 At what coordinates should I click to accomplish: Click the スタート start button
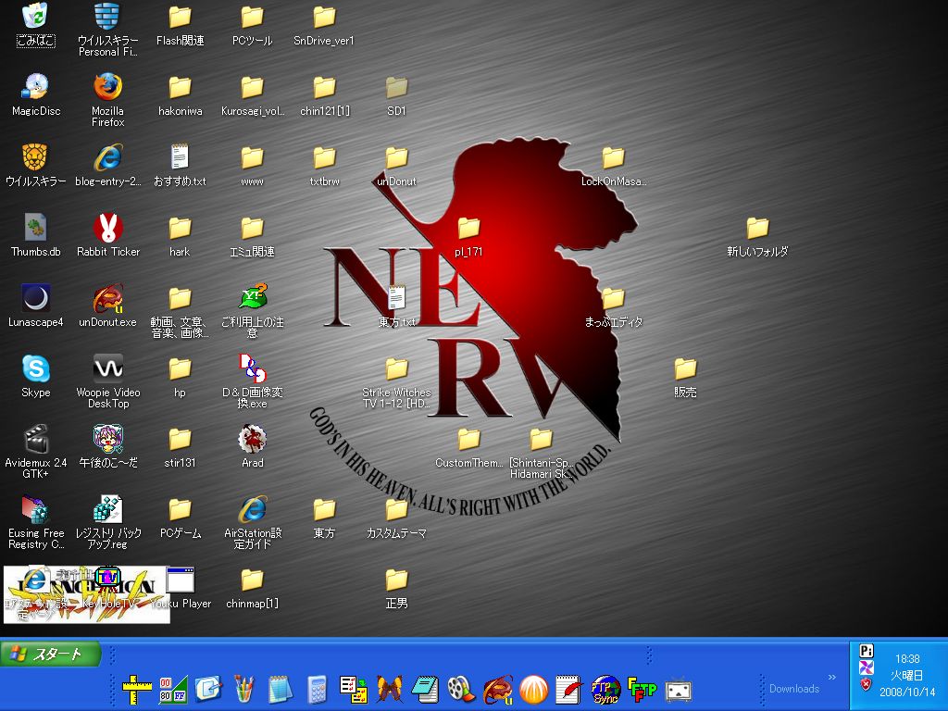click(x=51, y=654)
